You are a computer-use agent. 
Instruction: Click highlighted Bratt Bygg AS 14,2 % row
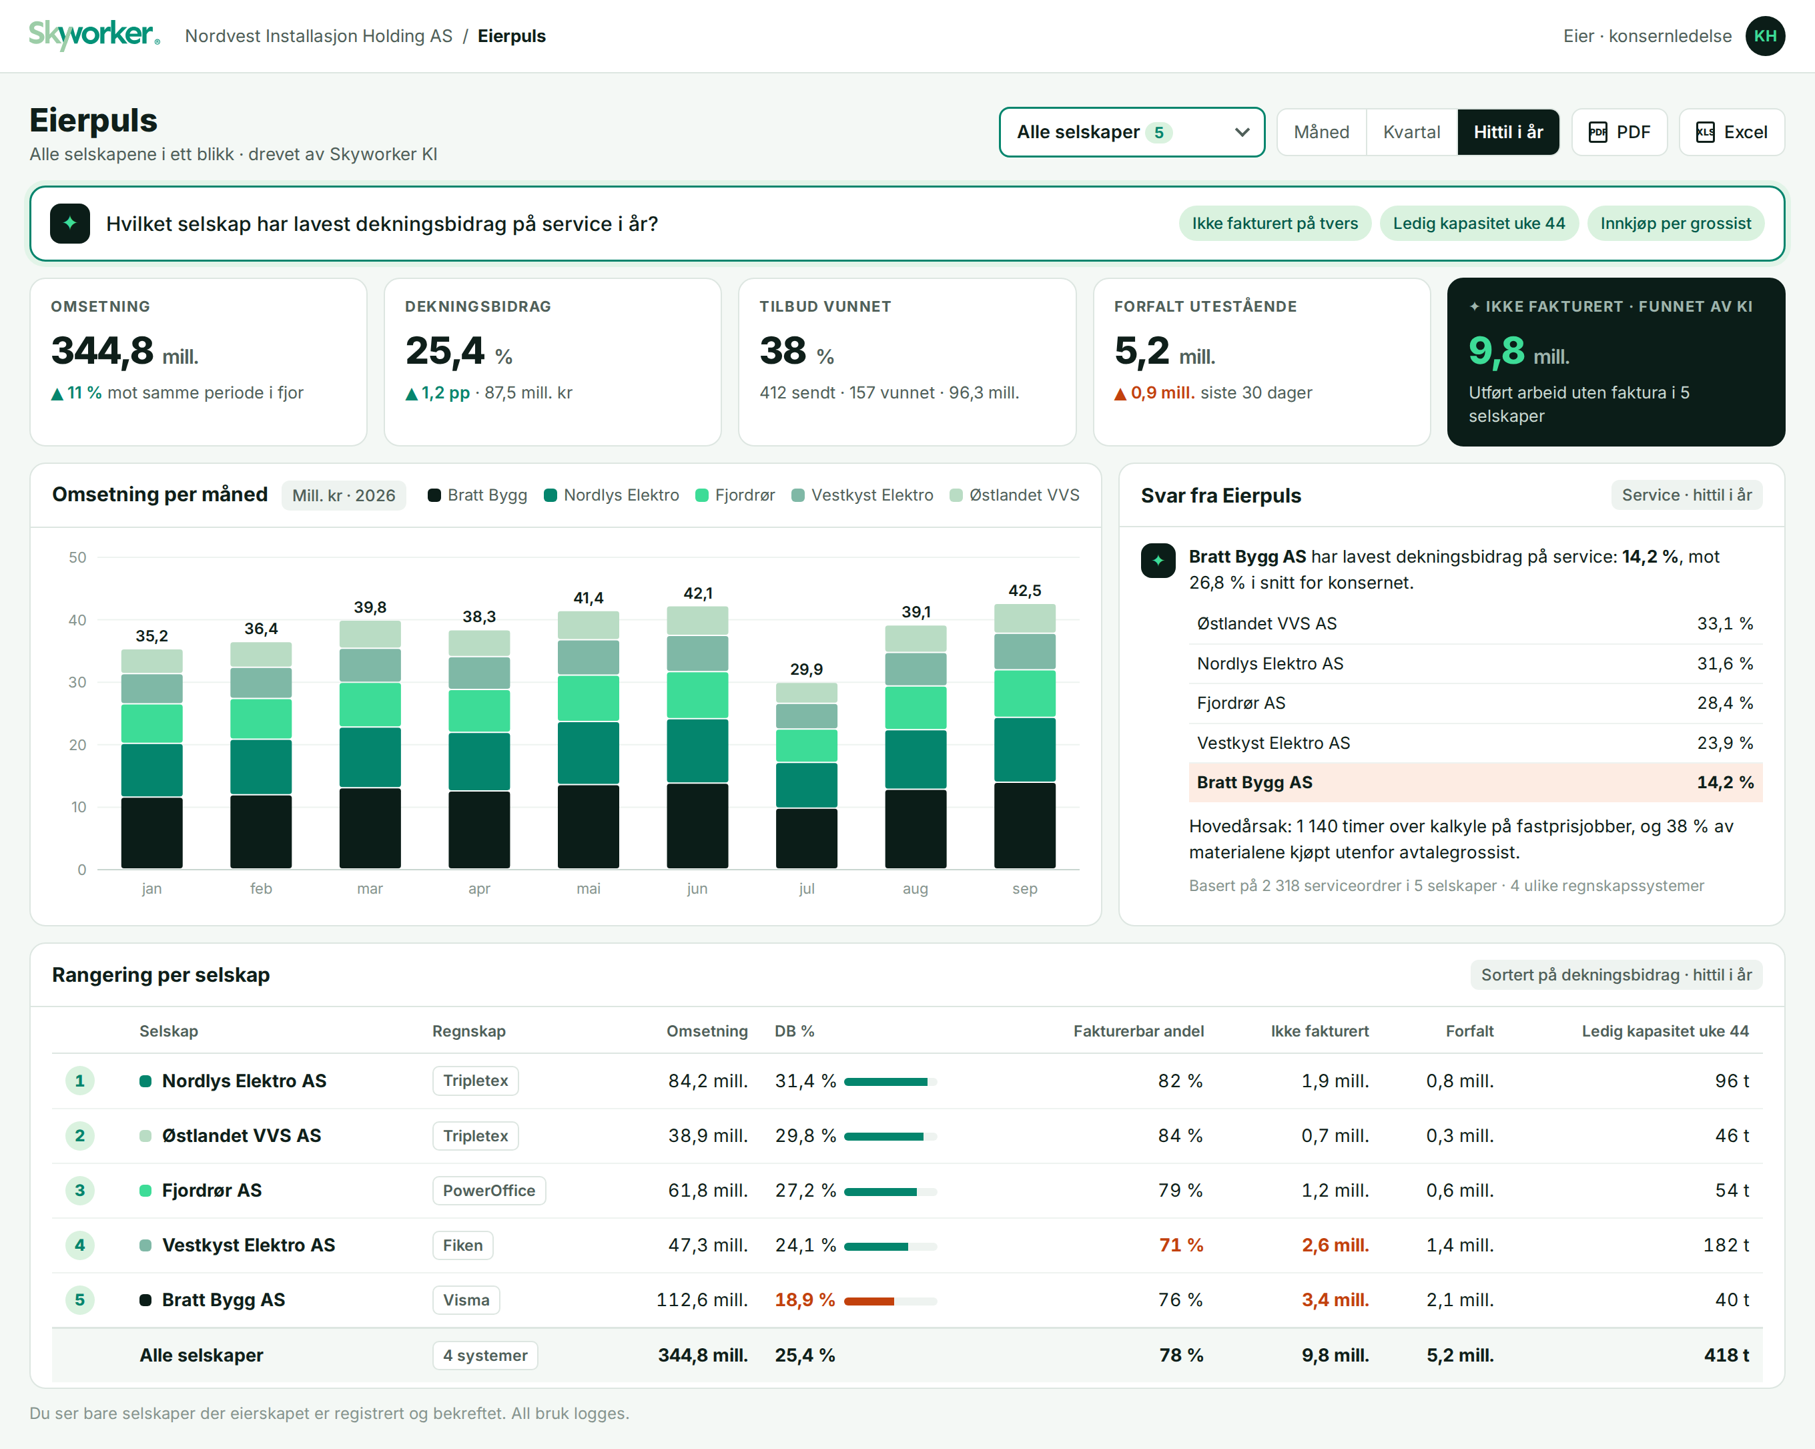pyautogui.click(x=1475, y=782)
